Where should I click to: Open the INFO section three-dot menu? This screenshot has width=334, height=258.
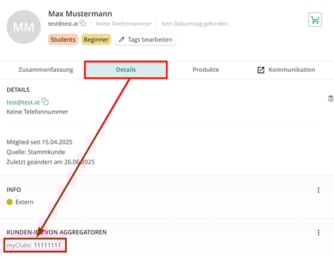pos(318,190)
